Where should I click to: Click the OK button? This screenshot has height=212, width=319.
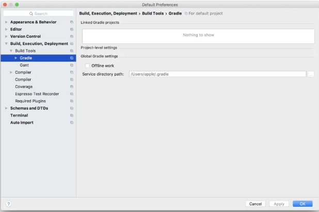click(302, 204)
